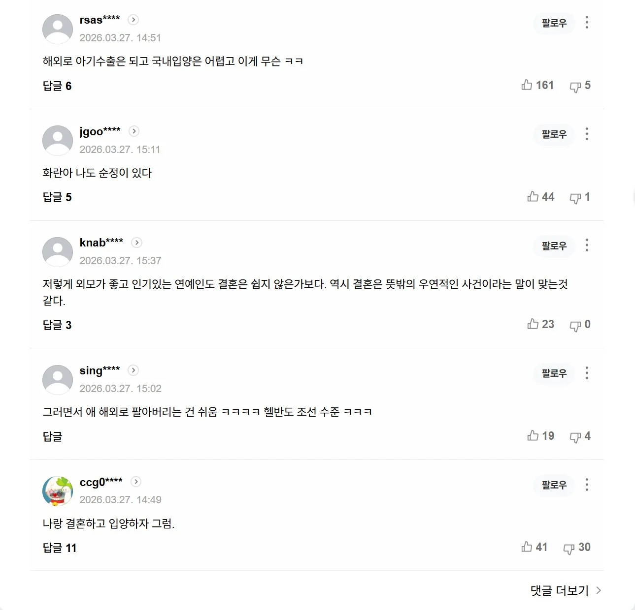Follow user sing**** with 팔로우 button
The width and height of the screenshot is (635, 610).
click(x=554, y=373)
